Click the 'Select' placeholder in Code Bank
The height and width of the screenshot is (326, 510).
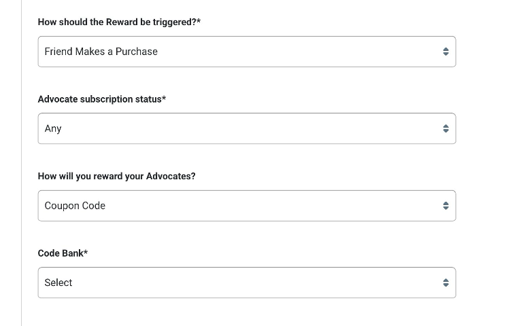58,283
